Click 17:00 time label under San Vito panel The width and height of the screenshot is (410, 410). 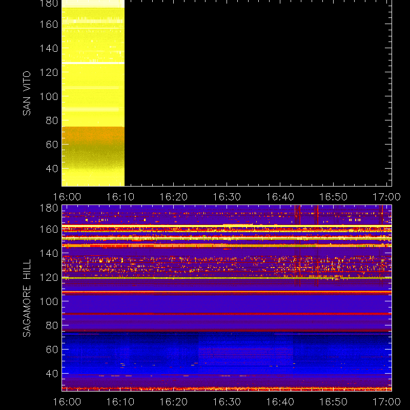click(x=386, y=197)
